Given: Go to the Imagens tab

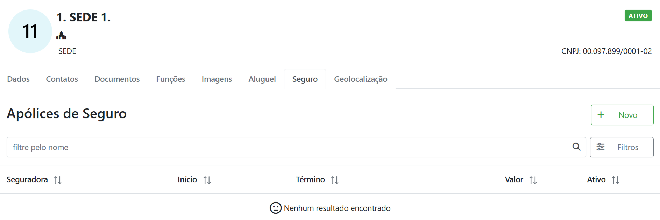Looking at the screenshot, I should tap(217, 79).
